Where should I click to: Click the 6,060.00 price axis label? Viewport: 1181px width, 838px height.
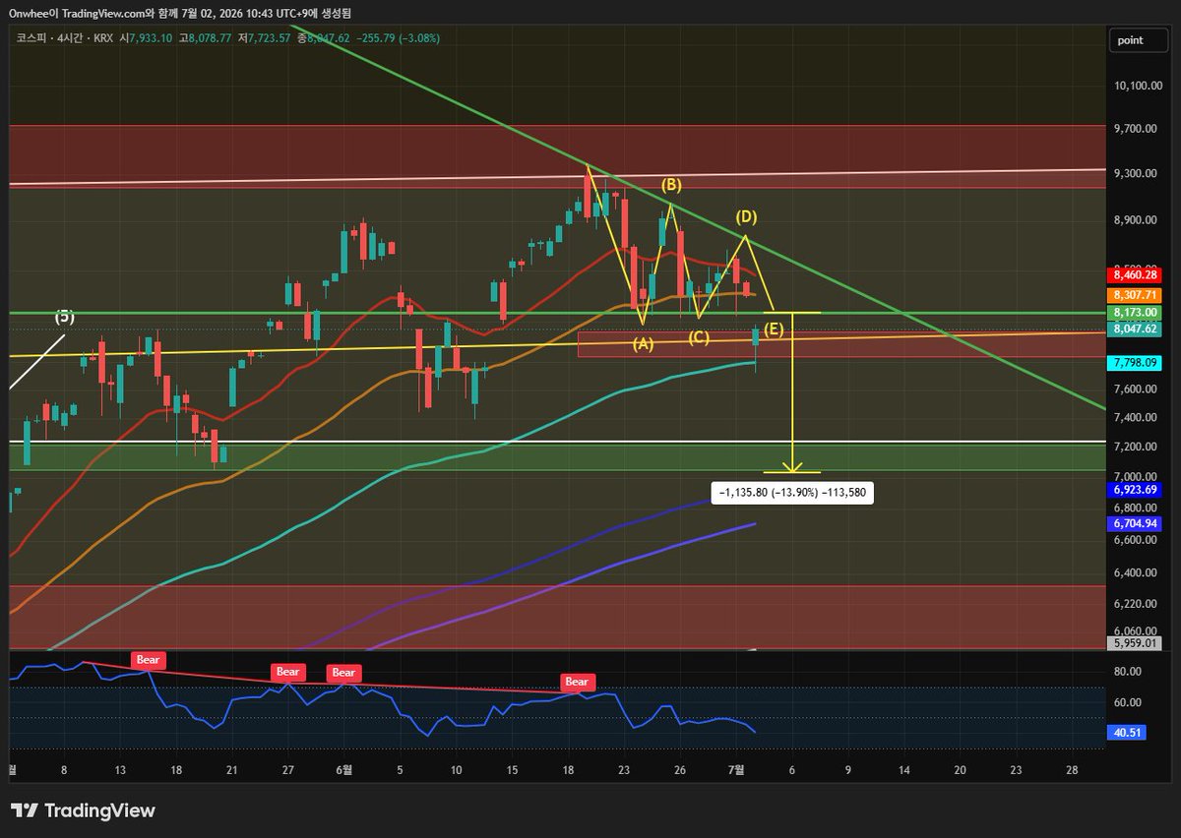1136,630
